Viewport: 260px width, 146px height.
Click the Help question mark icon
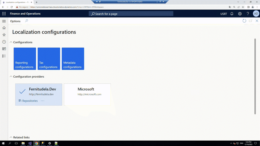(248, 14)
